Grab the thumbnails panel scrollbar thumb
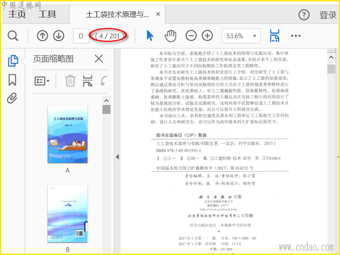 point(107,109)
